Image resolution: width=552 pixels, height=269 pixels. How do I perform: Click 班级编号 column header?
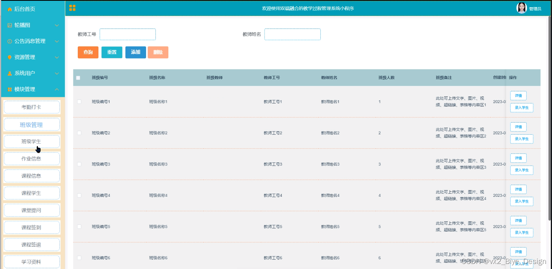coord(100,78)
